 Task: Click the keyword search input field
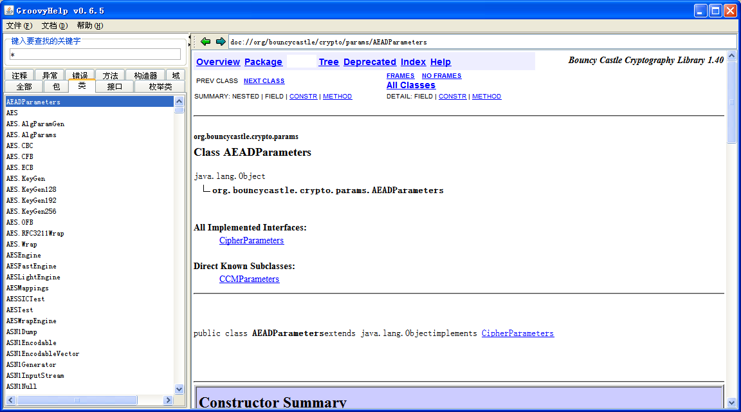pos(95,55)
